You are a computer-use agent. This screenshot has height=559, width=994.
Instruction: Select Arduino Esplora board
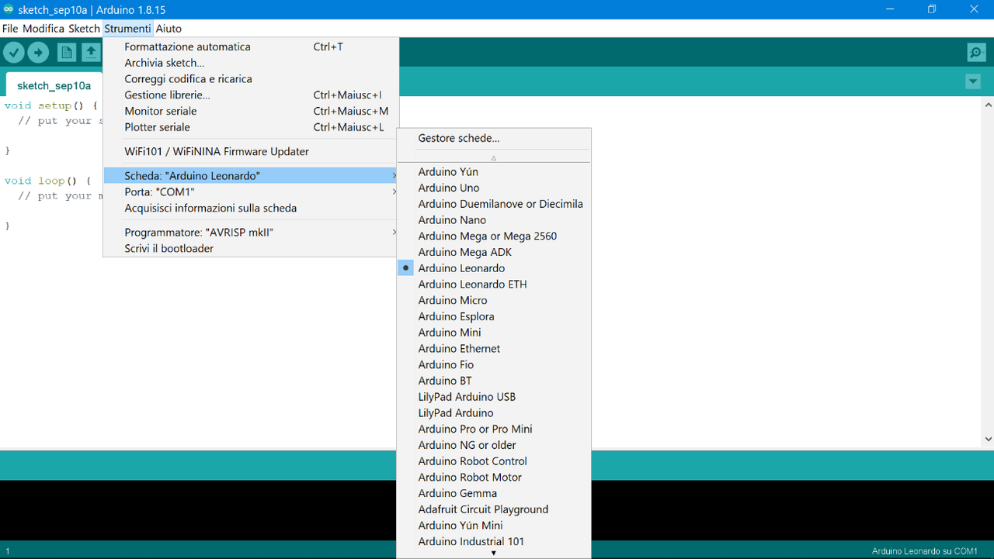494,316
